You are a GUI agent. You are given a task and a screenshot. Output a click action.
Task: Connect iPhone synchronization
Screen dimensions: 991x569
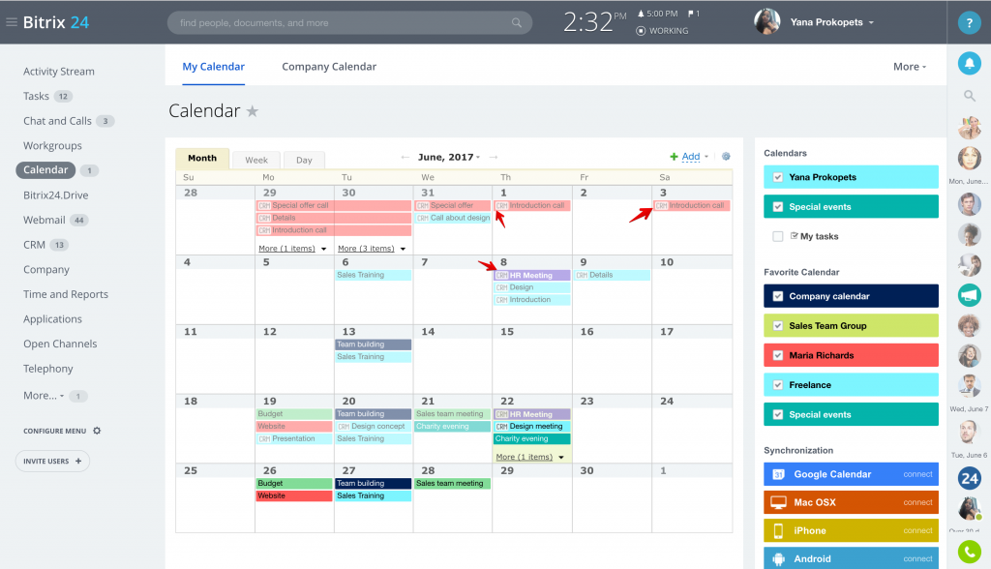pos(917,530)
